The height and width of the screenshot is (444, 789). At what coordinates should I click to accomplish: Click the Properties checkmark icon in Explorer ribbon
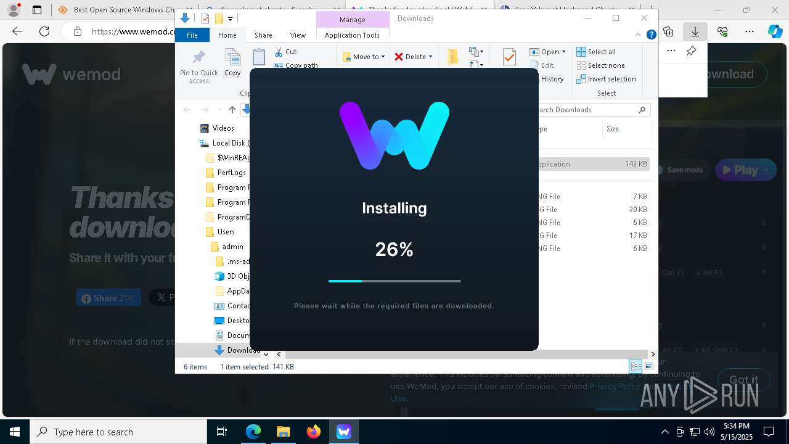coord(509,57)
